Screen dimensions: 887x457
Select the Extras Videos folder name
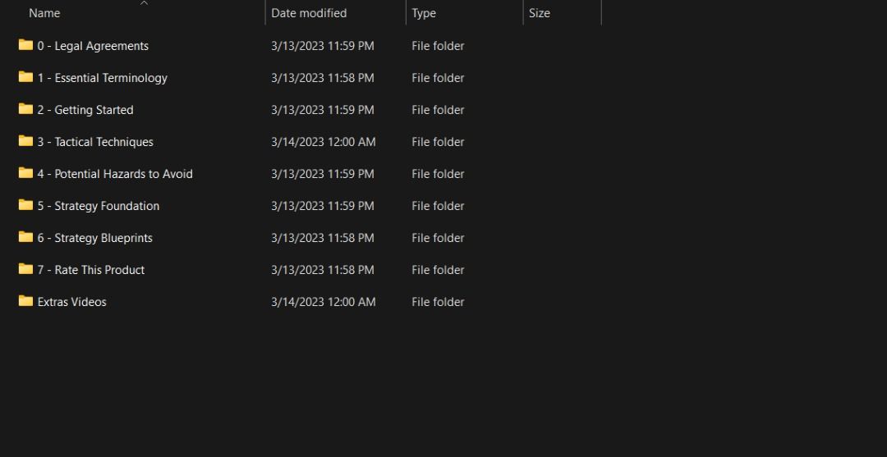(x=72, y=302)
